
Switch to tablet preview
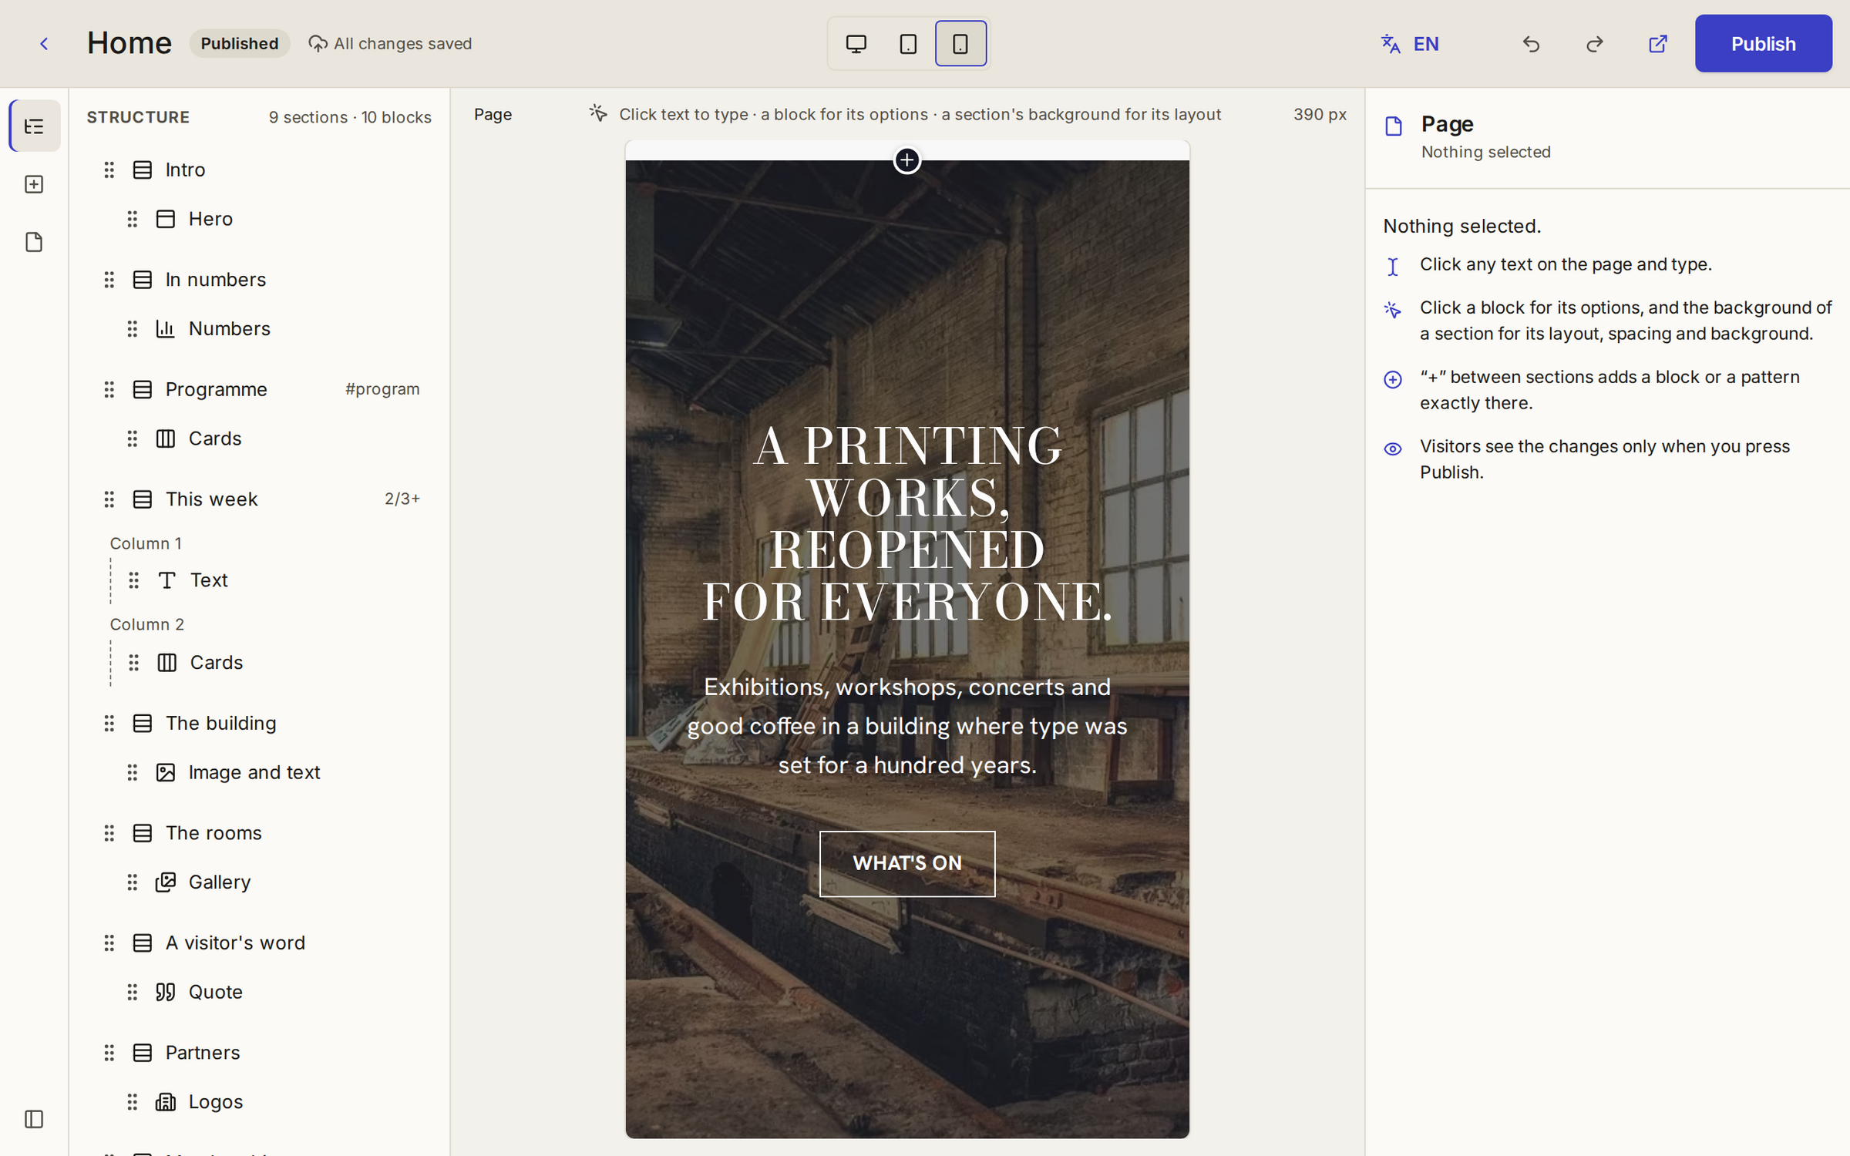click(x=908, y=44)
